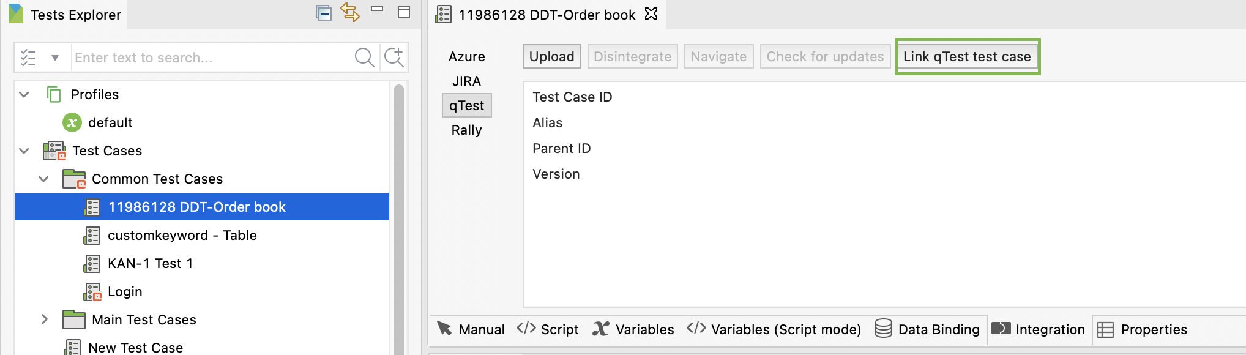This screenshot has height=355, width=1246.
Task: Click the Enter text to search field
Action: tap(208, 58)
